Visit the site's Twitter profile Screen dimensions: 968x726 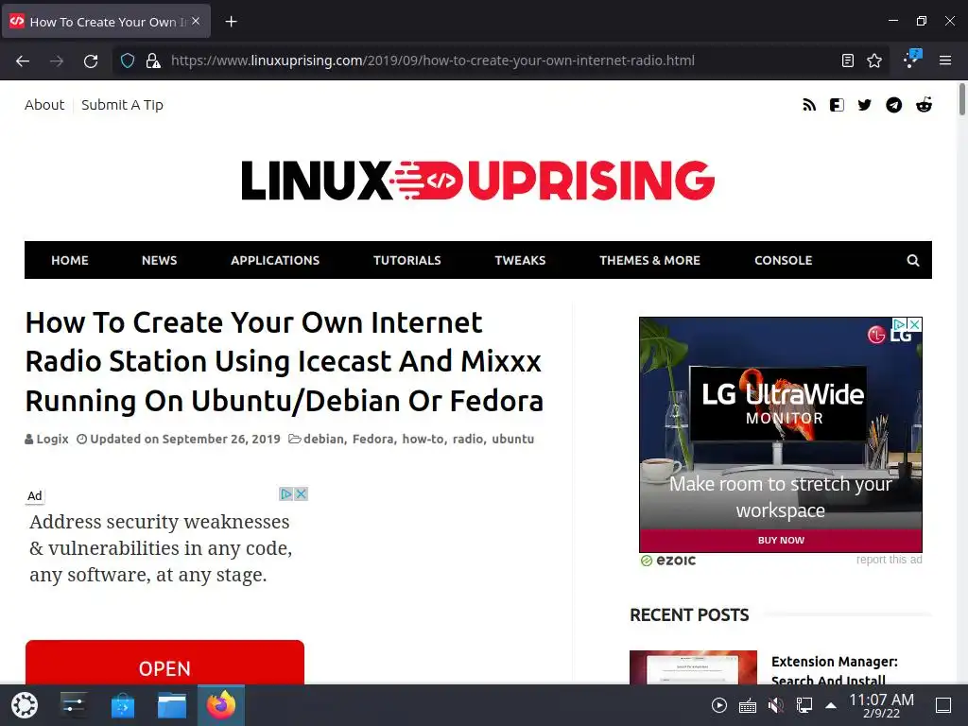click(x=864, y=105)
